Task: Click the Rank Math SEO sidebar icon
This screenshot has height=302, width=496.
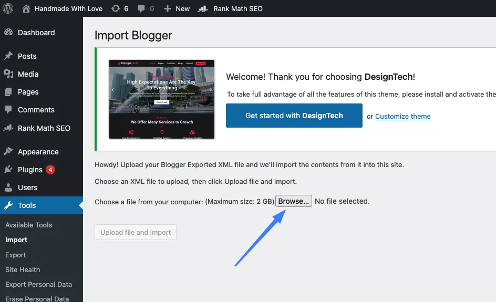Action: tap(8, 128)
